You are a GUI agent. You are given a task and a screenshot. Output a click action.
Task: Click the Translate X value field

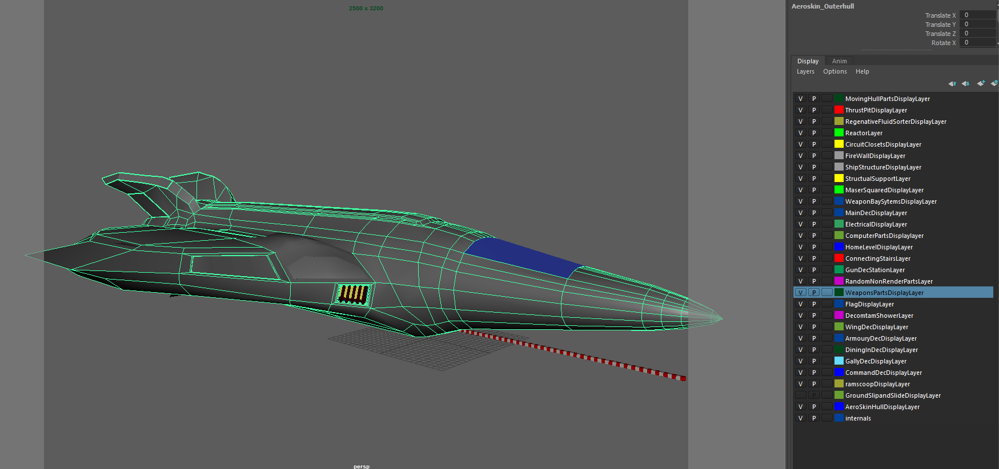pos(978,15)
